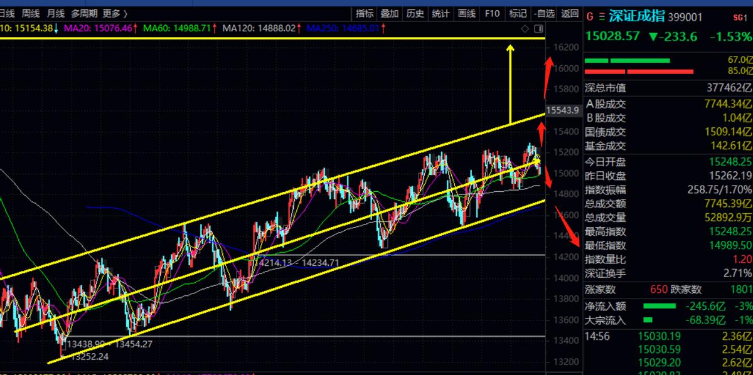Click the 统计 statistics button
The height and width of the screenshot is (375, 753).
441,13
